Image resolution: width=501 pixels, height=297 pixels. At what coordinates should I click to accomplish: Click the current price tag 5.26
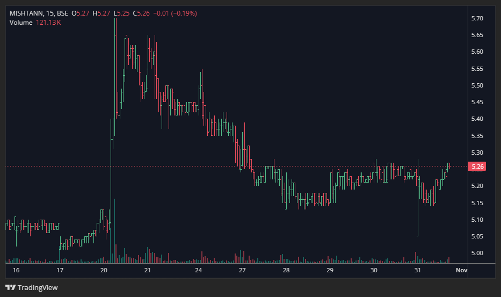[x=477, y=166]
